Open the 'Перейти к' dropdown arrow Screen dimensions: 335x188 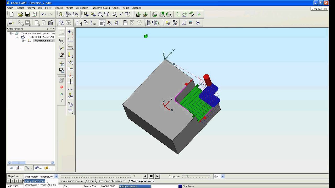56,177
